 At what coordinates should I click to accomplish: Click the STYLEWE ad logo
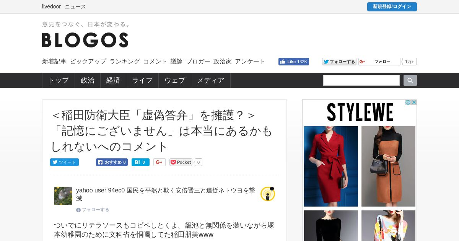click(x=360, y=112)
